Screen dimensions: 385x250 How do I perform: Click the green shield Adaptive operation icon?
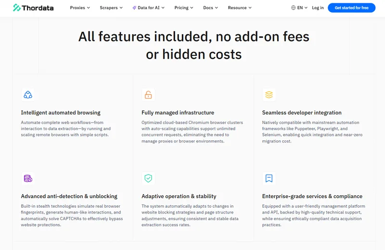pos(148,178)
